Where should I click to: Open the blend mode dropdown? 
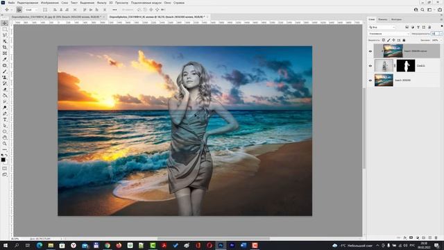point(389,34)
